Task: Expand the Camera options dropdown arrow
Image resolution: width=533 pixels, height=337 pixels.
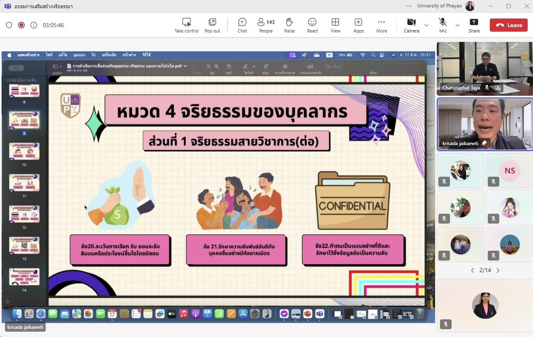Action: point(426,25)
